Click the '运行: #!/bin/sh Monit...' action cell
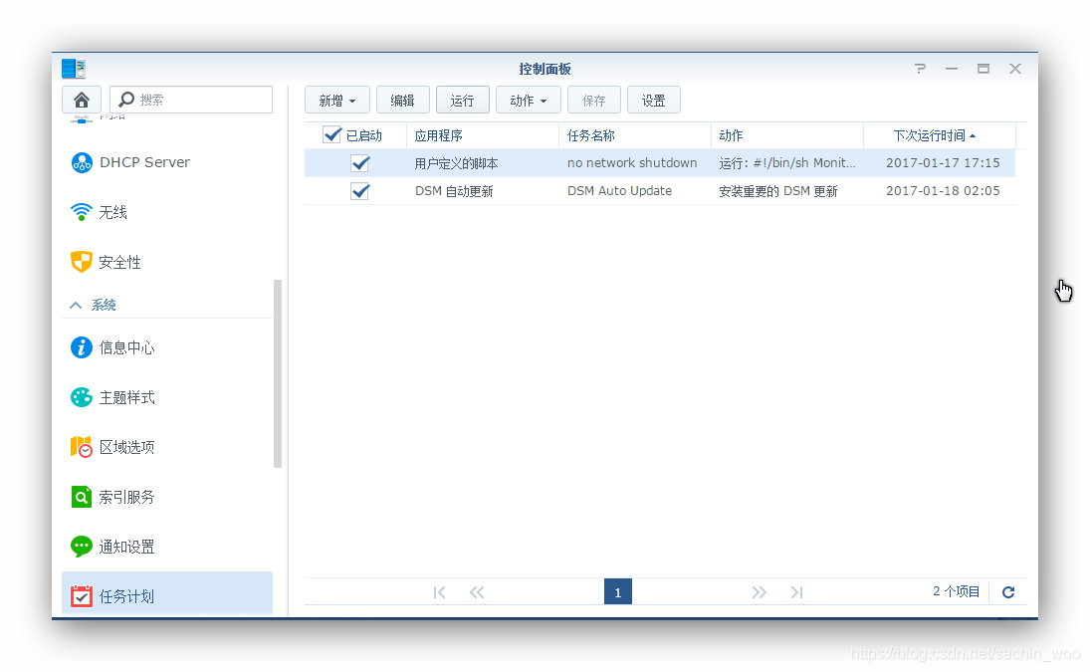This screenshot has height=672, width=1090. (x=787, y=163)
